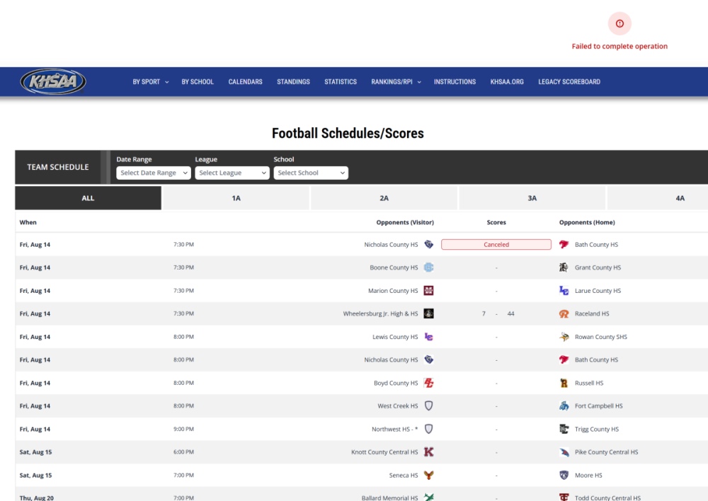Click the red error alert icon

click(619, 23)
